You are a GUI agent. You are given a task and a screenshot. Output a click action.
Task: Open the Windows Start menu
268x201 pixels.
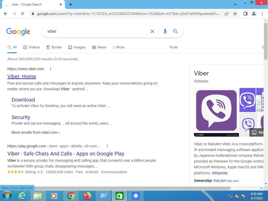point(7,196)
